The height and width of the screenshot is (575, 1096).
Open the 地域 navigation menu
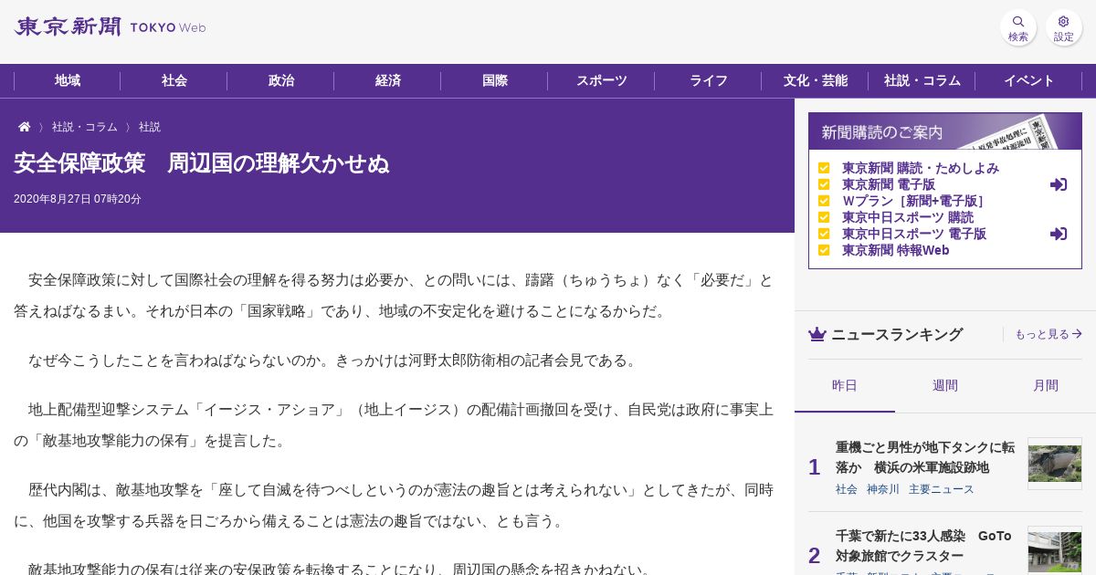(x=68, y=80)
